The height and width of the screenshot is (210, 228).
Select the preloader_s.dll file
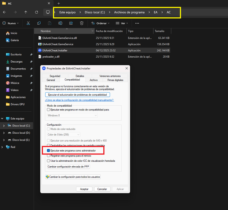52,57
